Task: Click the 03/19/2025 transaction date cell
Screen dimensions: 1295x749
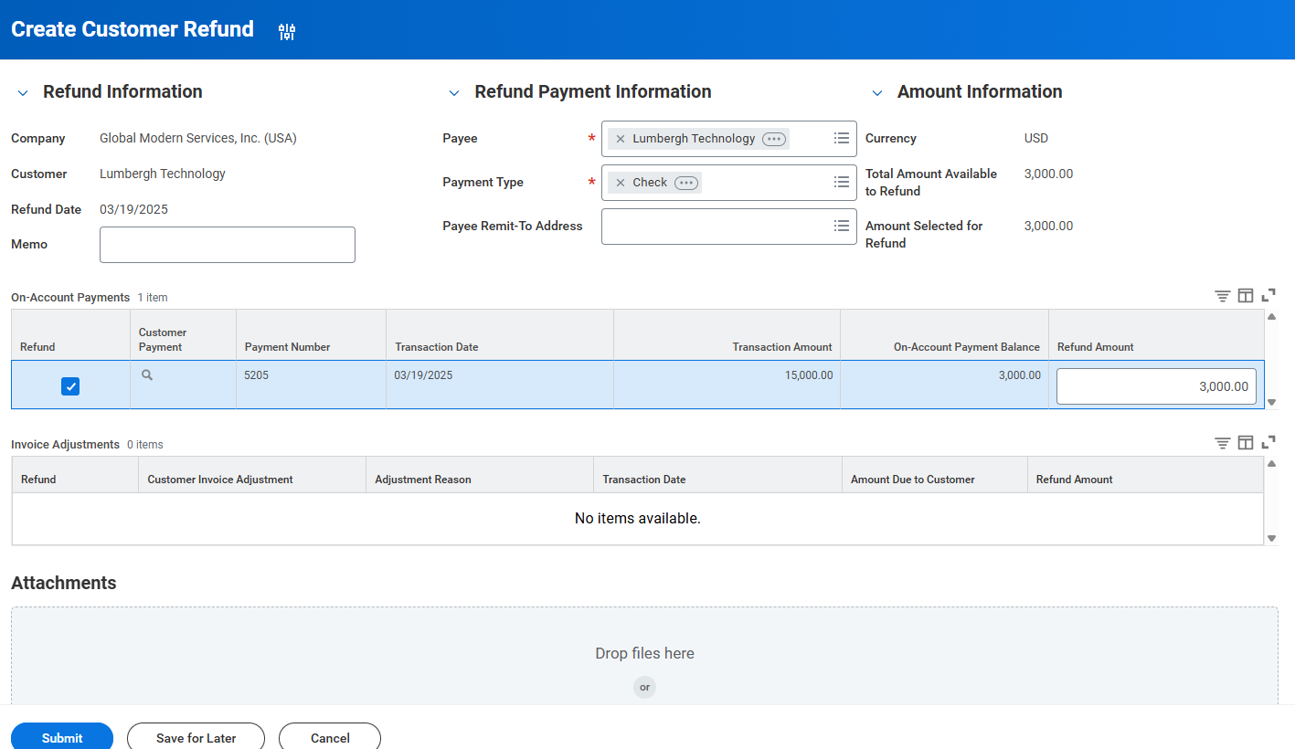Action: 499,385
